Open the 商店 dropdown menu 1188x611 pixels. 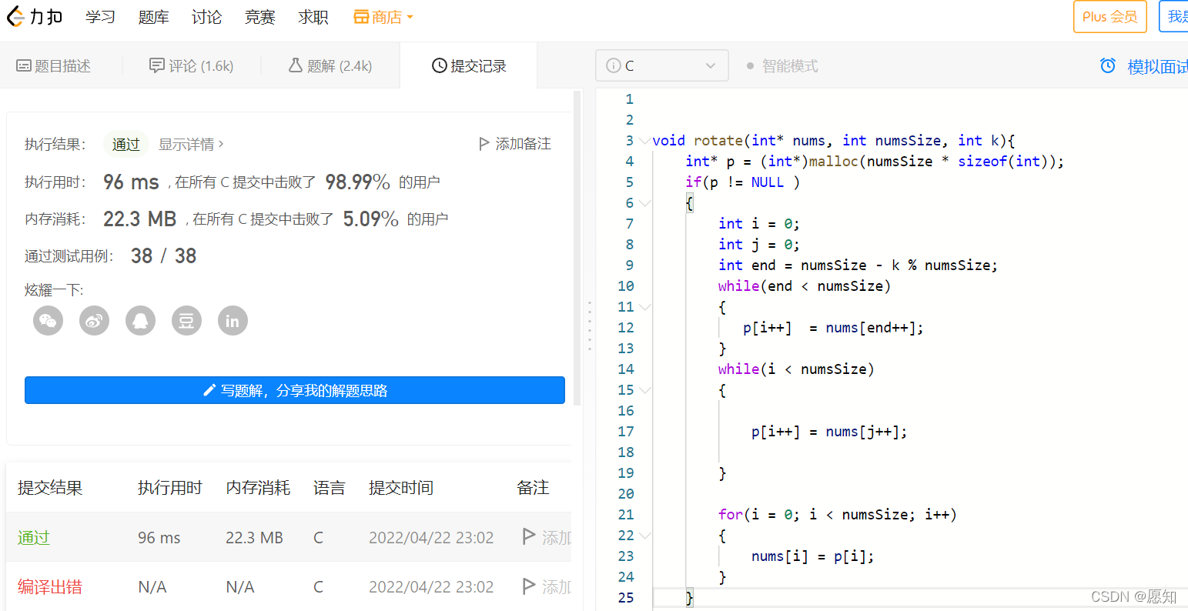[x=383, y=17]
